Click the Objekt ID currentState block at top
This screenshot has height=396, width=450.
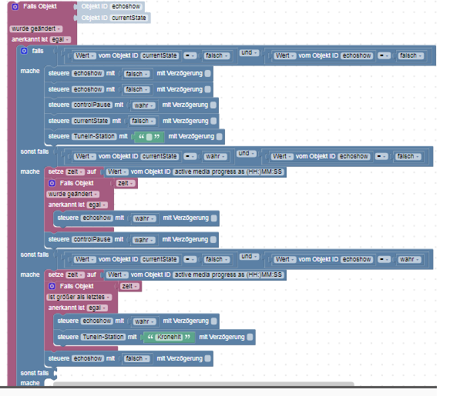[x=113, y=18]
